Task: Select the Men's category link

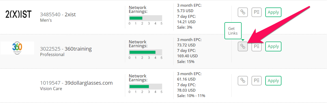Action: coord(46,20)
